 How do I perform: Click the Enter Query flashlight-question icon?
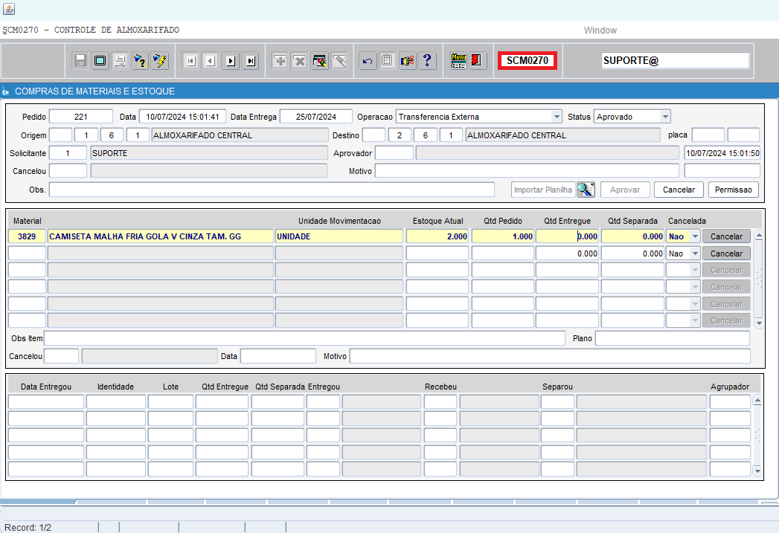coord(140,60)
